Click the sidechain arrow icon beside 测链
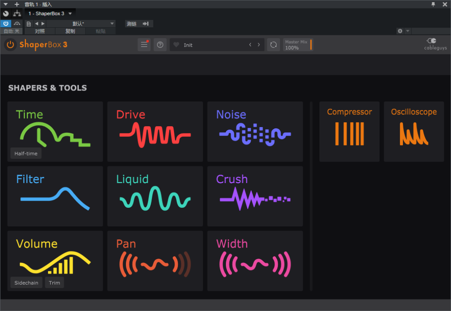451x311 pixels. click(x=146, y=24)
